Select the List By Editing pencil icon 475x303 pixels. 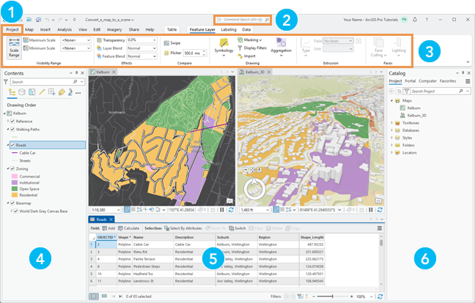tap(42, 92)
